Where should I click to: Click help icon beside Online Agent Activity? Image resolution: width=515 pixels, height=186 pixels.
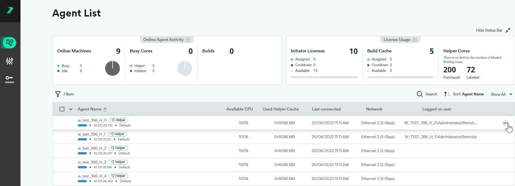[188, 40]
